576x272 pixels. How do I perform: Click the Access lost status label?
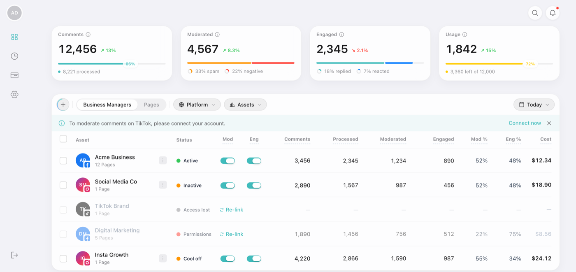click(x=197, y=210)
